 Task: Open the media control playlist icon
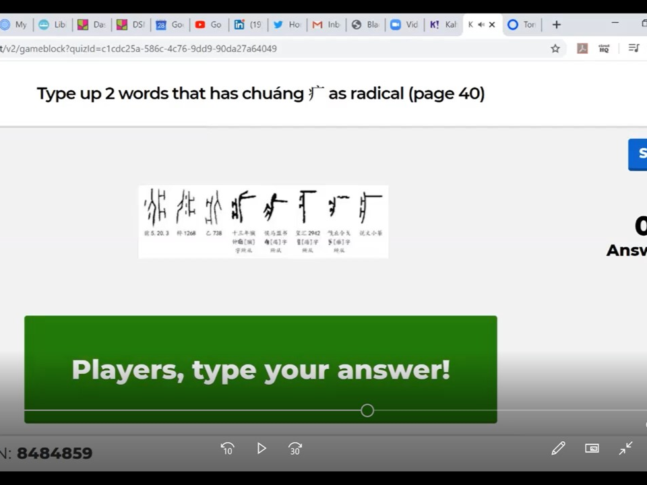pyautogui.click(x=634, y=48)
